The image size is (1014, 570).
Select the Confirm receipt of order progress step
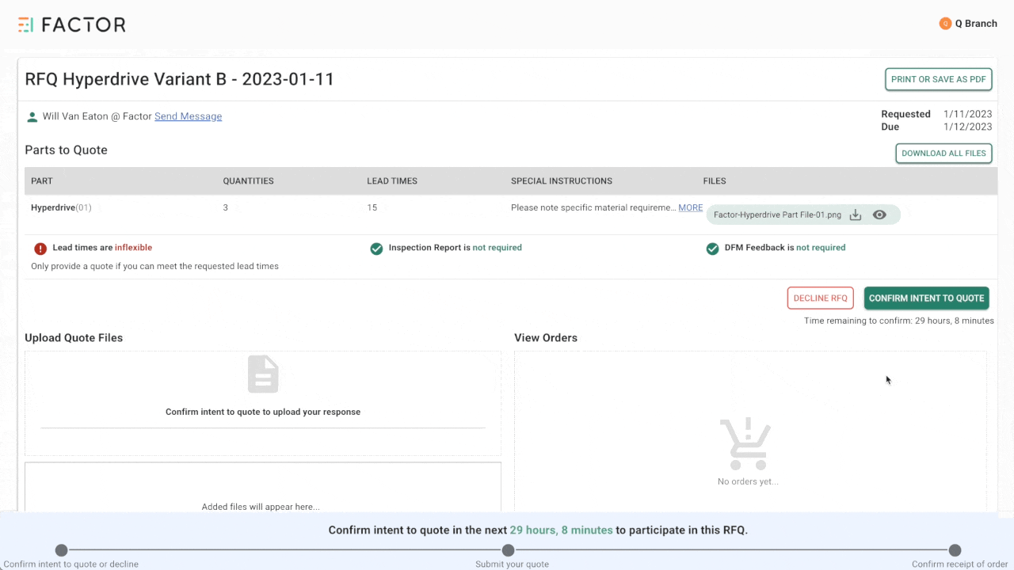(x=955, y=550)
